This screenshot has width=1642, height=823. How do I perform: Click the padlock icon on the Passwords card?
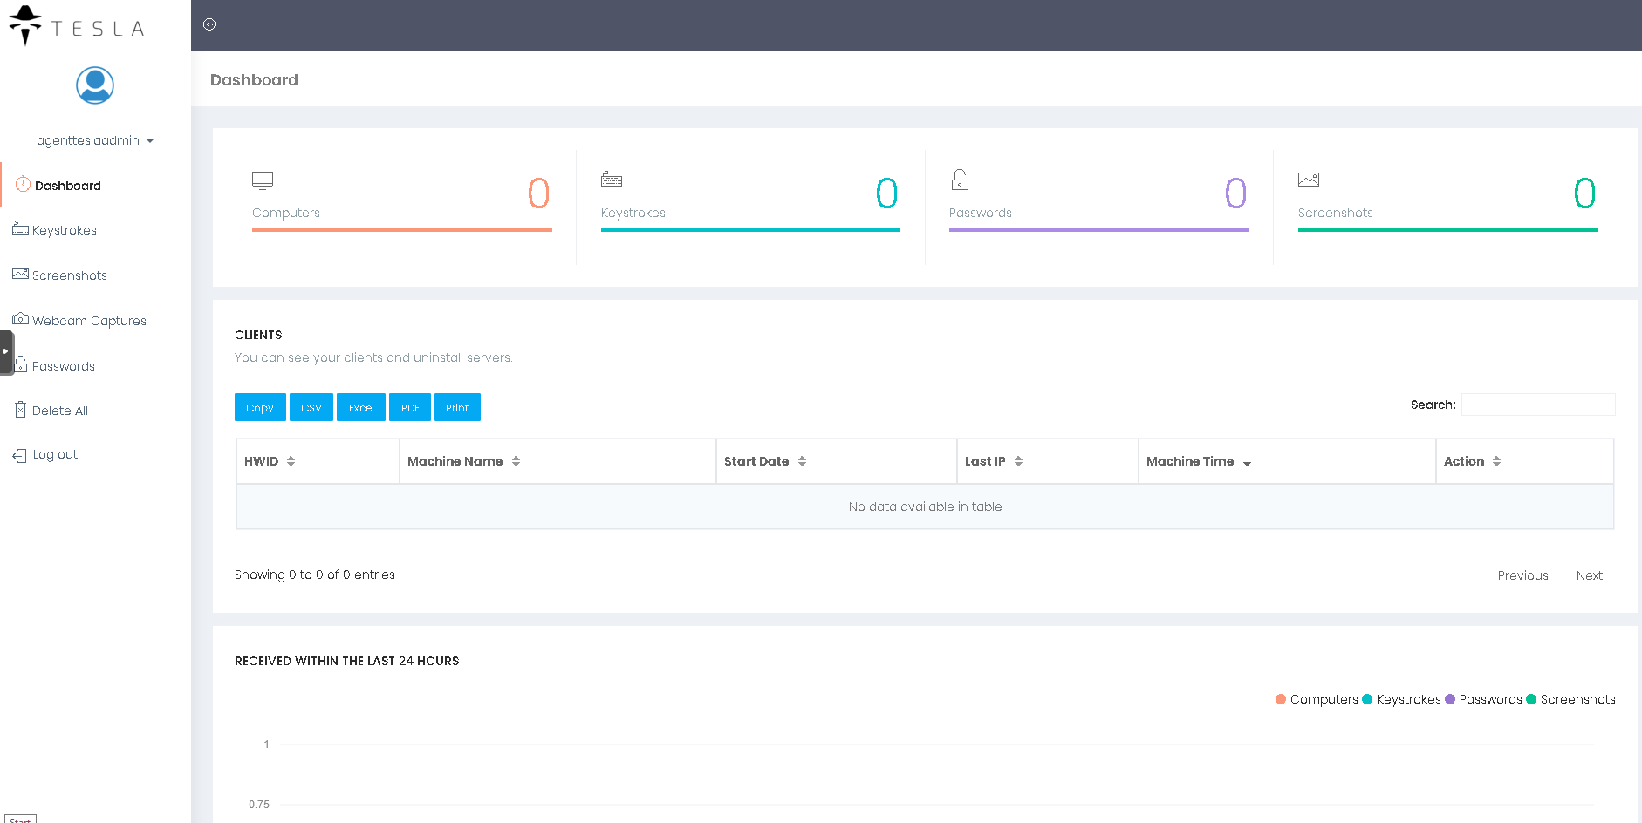960,180
